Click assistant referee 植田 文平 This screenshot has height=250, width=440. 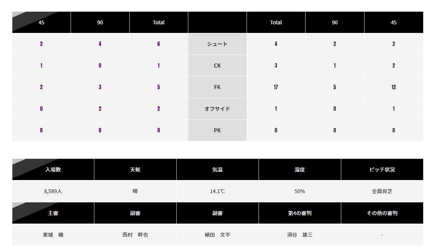(217, 235)
